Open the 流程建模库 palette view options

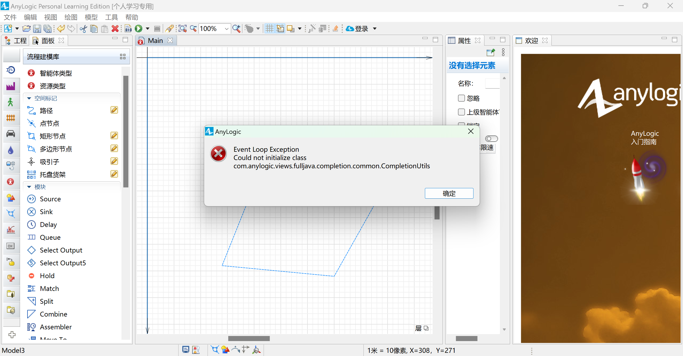(x=123, y=57)
